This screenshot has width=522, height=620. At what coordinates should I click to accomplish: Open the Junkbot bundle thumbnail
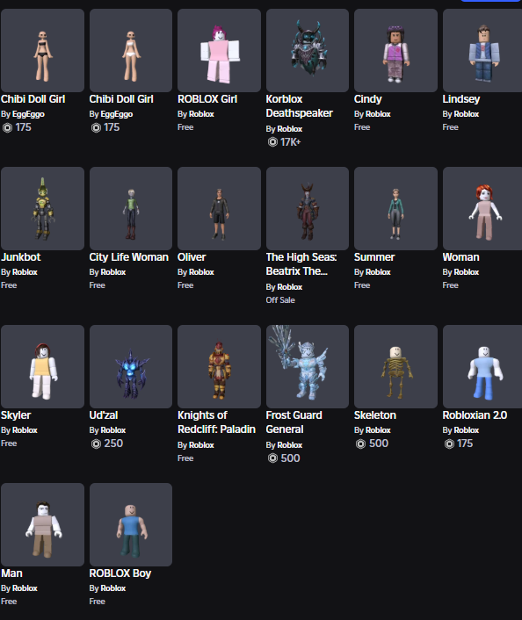[43, 208]
